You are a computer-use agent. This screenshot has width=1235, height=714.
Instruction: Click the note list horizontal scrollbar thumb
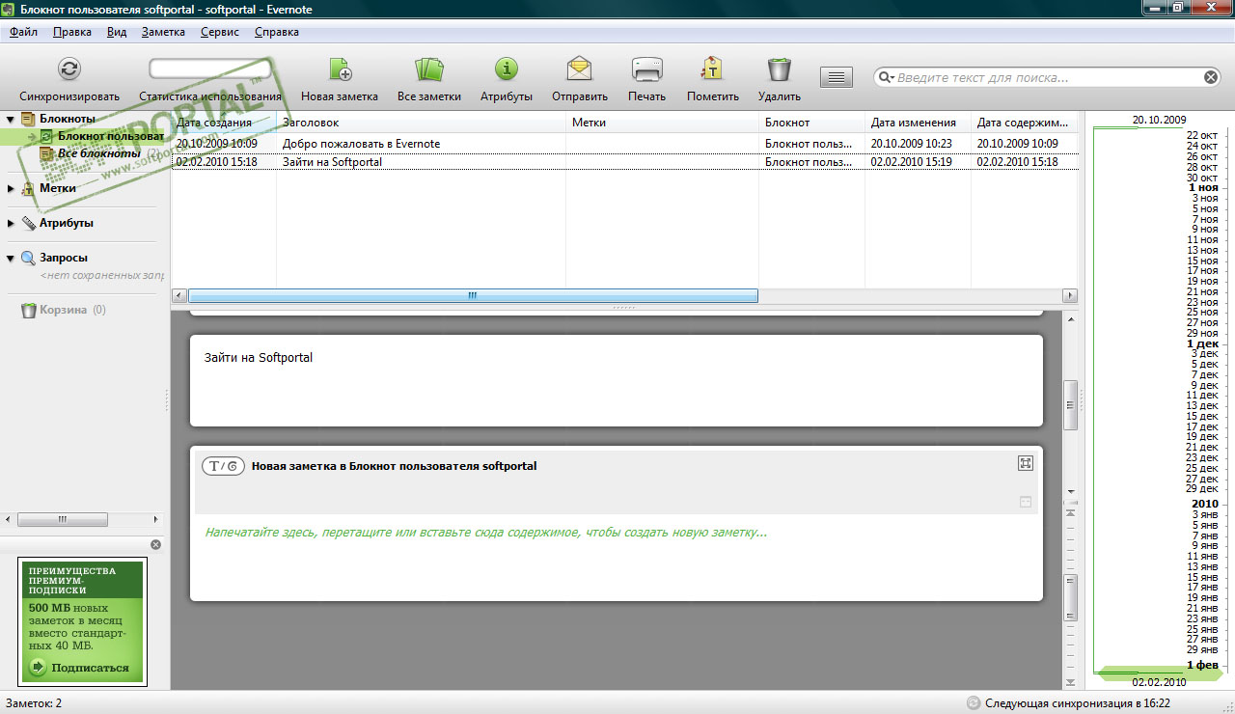click(x=473, y=295)
